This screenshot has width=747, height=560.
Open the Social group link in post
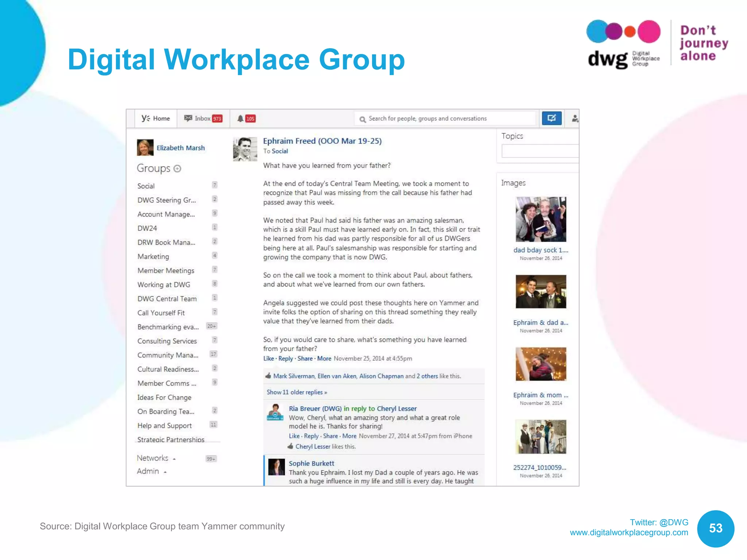tap(280, 151)
